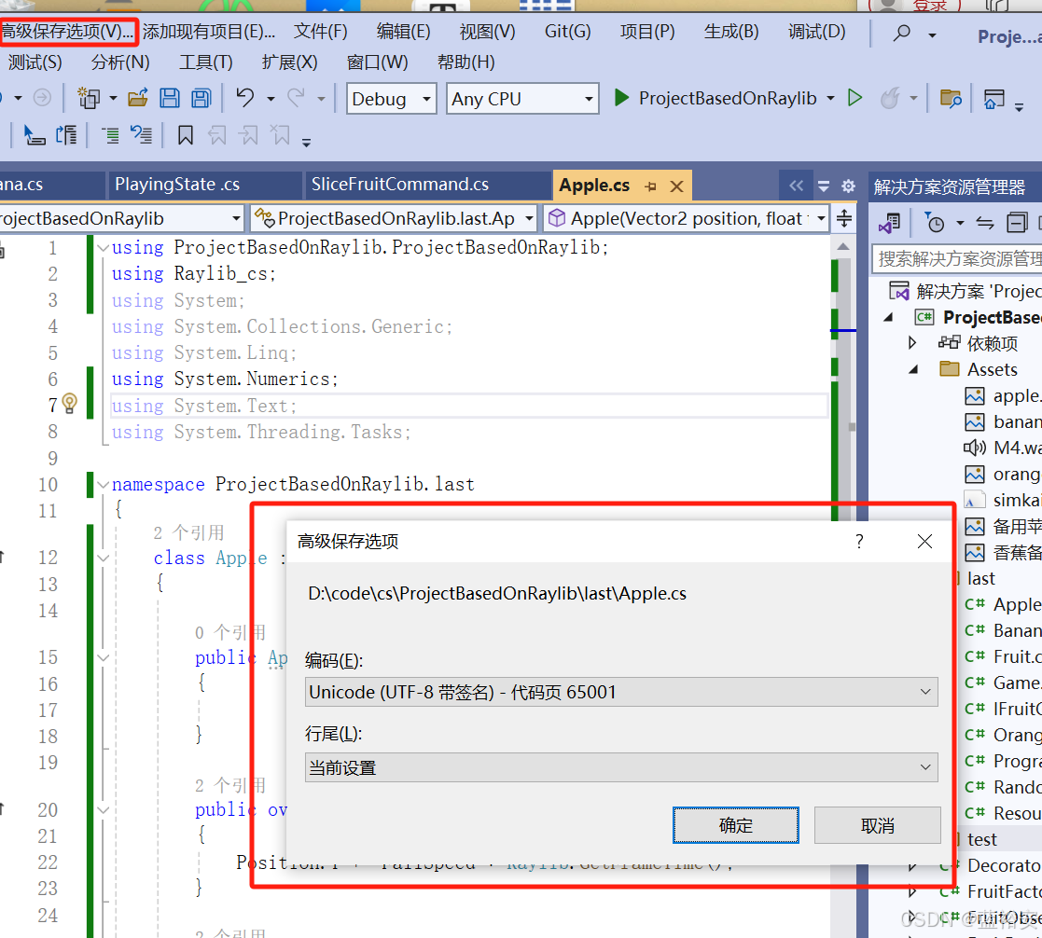Open the 编码 encoding dropdown
This screenshot has height=938, width=1042.
point(621,692)
